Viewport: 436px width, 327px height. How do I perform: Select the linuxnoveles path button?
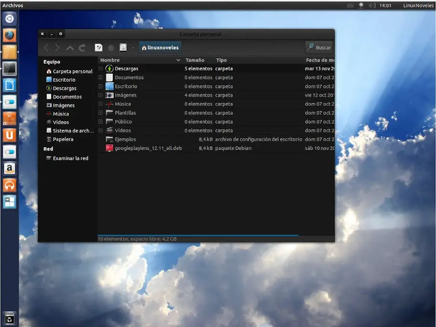pyautogui.click(x=160, y=47)
